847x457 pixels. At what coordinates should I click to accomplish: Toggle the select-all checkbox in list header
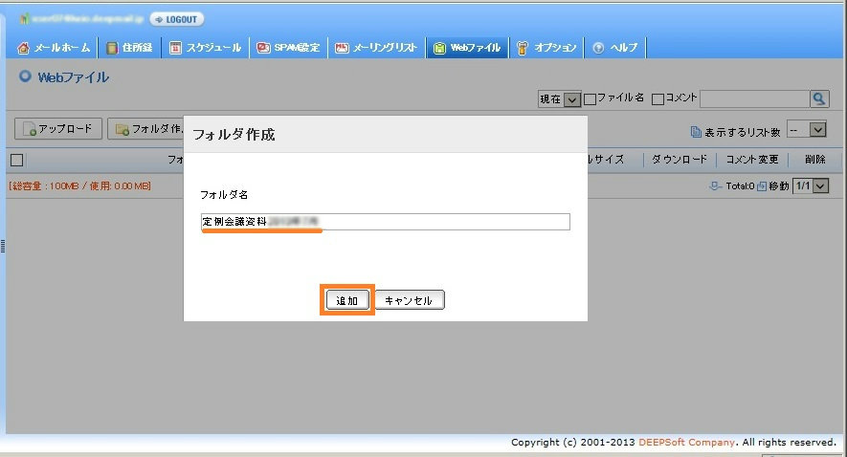pos(16,160)
